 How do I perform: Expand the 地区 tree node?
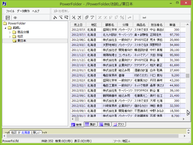[10, 37]
